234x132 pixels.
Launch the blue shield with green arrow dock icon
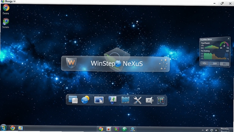point(113,100)
